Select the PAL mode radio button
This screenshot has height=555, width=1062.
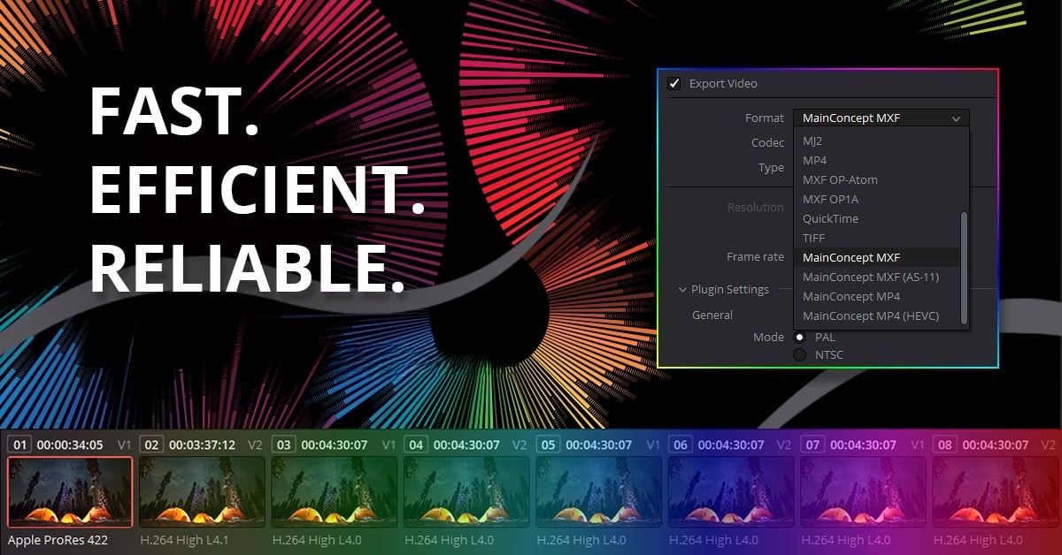coord(799,337)
